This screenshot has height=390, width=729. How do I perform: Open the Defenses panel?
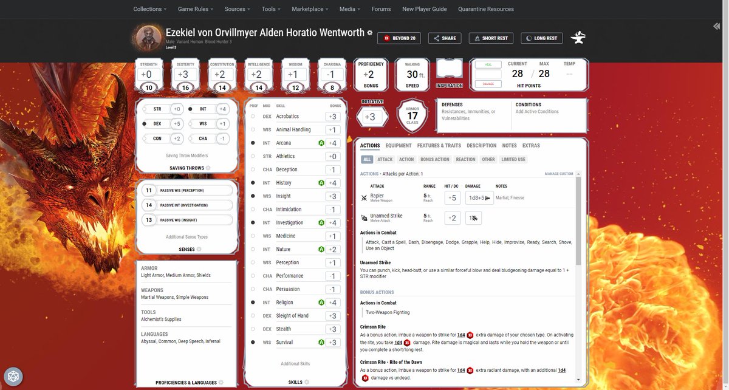[x=474, y=115]
